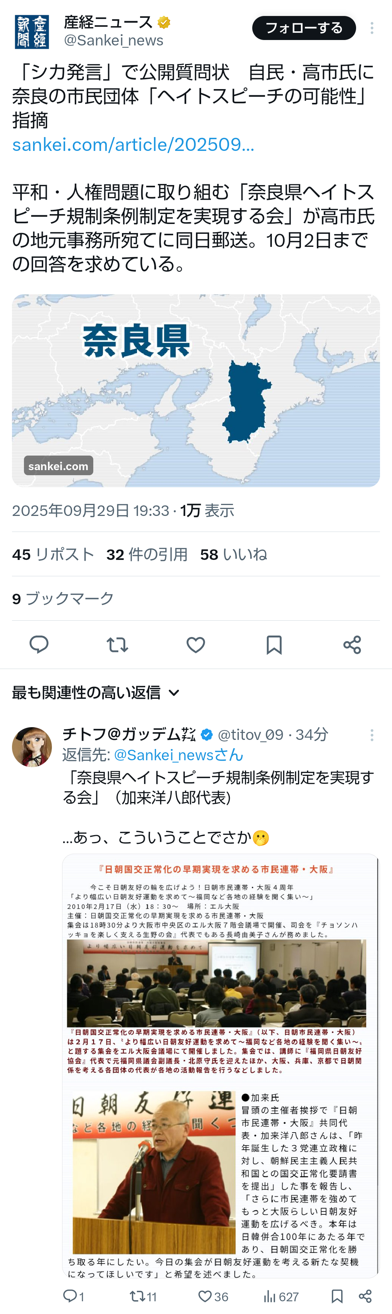Reply to the Sankei News post
The height and width of the screenshot is (1314, 392).
point(39,645)
